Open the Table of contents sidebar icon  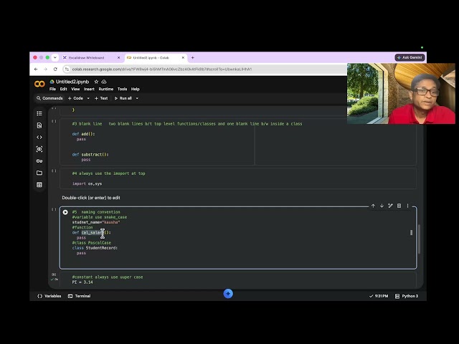(x=39, y=113)
